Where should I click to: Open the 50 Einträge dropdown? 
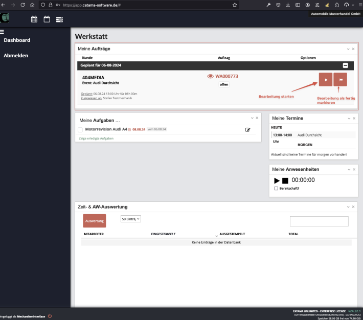click(131, 219)
